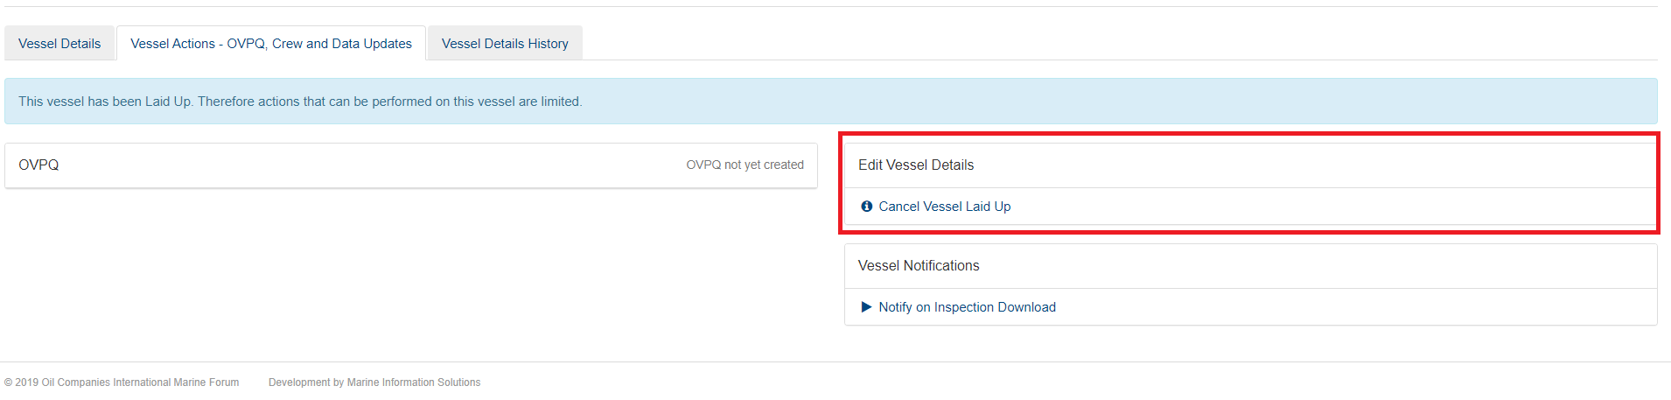The width and height of the screenshot is (1671, 400).
Task: Click the info icon beside Cancel Vessel Laid Up
Action: click(866, 207)
